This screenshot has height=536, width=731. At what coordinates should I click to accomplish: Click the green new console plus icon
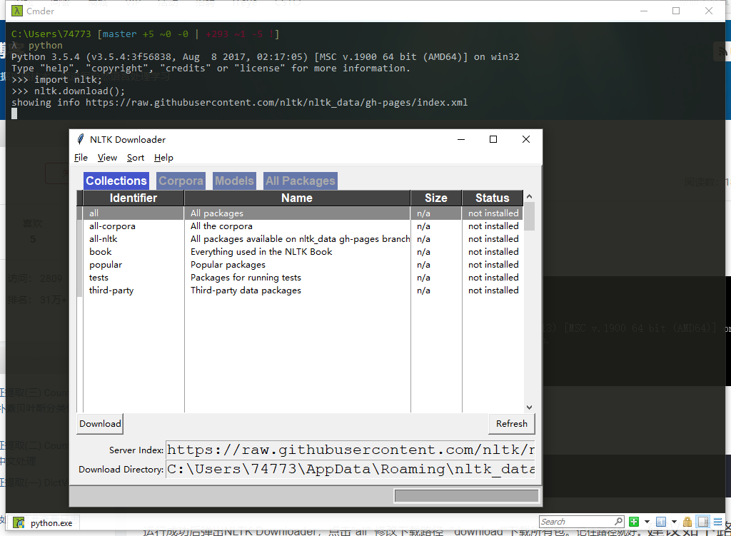[x=634, y=522]
